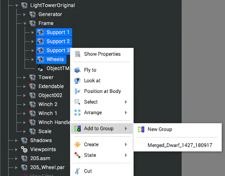Viewport: 225px width, 176px height.
Task: Toggle the ObjectTM eye icon
Action: 40,68
